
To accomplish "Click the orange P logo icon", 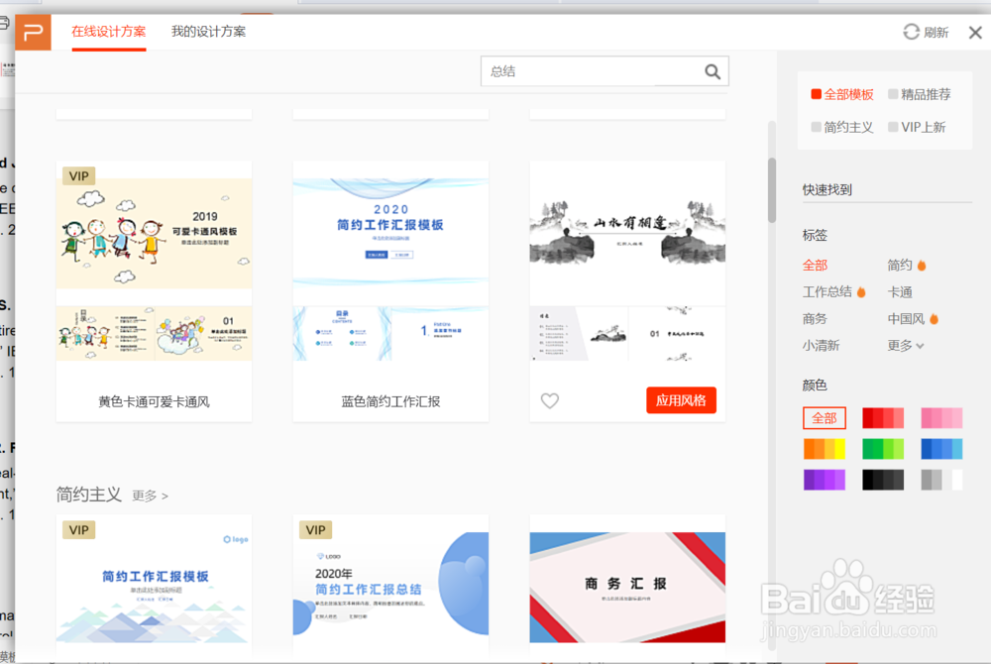I will point(33,32).
